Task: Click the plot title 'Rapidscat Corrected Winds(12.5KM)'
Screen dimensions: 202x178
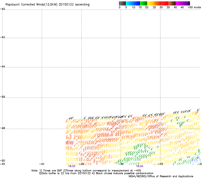Action: [x=31, y=5]
